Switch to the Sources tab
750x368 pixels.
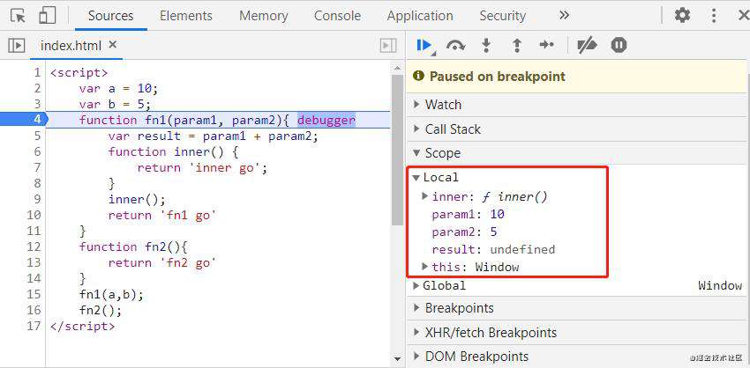pyautogui.click(x=111, y=16)
